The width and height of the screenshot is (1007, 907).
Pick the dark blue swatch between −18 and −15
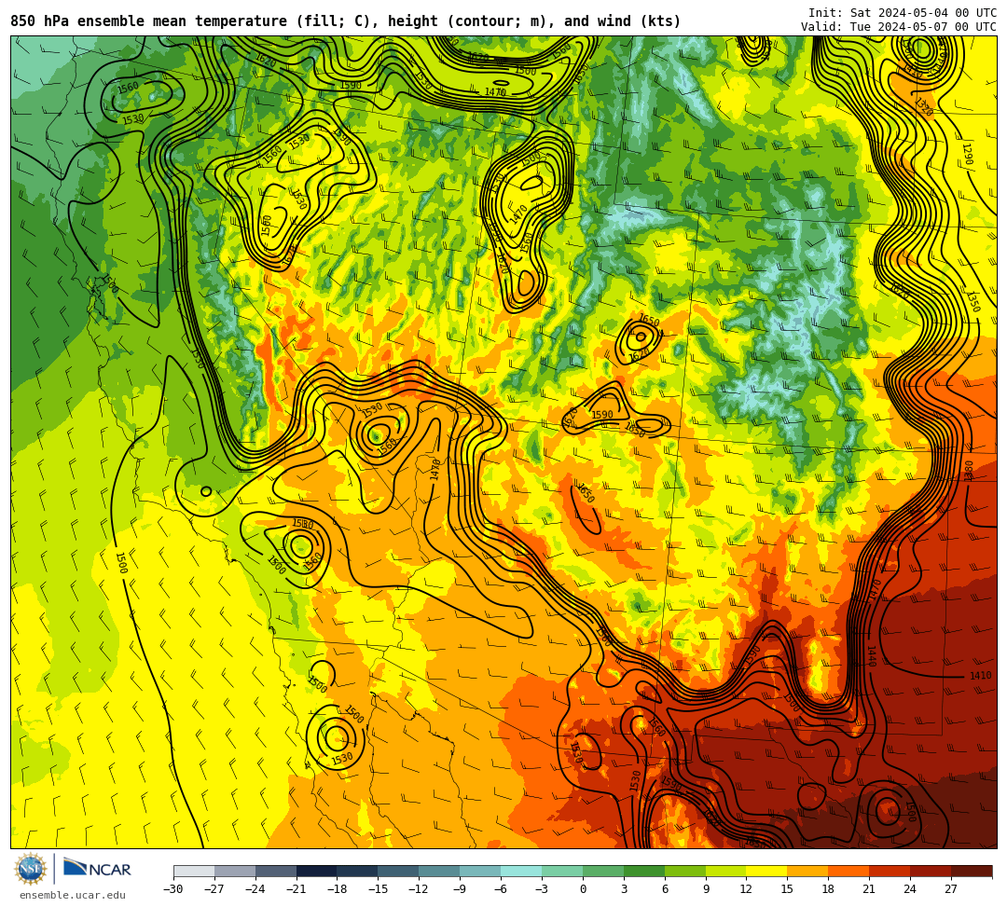(358, 871)
